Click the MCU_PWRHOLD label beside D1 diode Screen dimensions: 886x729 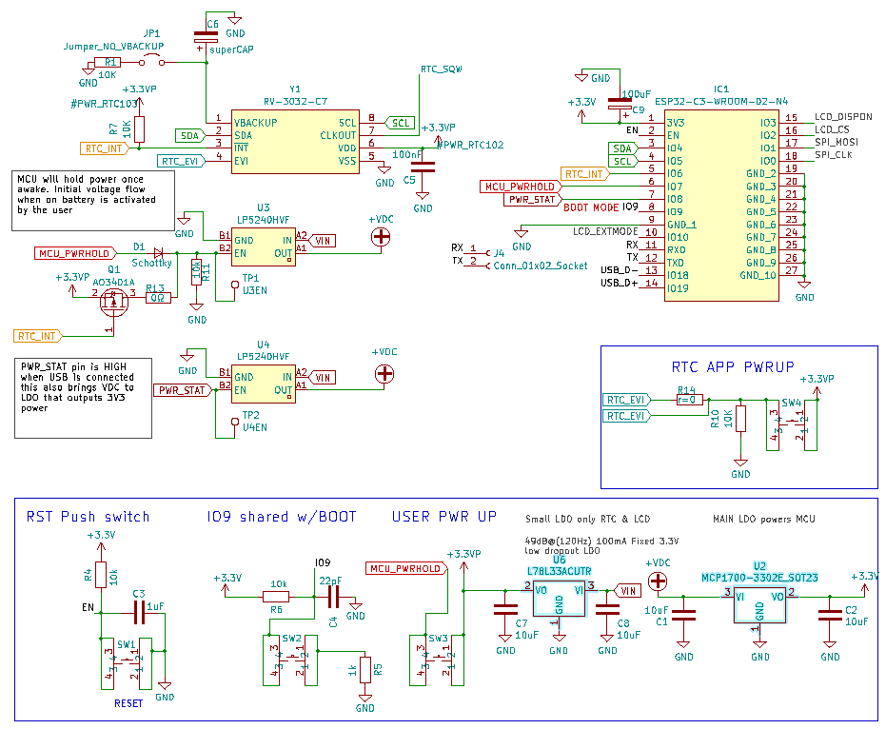(73, 253)
